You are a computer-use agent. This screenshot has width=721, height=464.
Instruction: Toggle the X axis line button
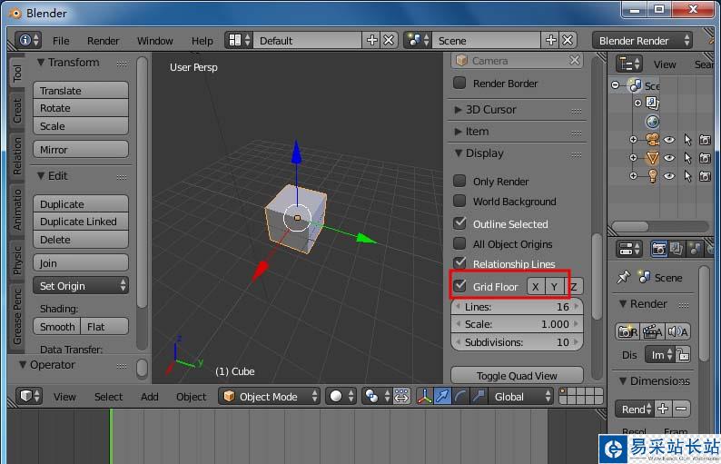(x=535, y=287)
